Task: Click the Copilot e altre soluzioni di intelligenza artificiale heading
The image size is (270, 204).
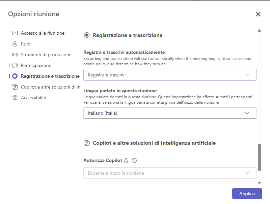Action: point(154,143)
